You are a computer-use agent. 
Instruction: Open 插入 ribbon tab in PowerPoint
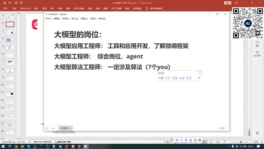coord(37,8)
